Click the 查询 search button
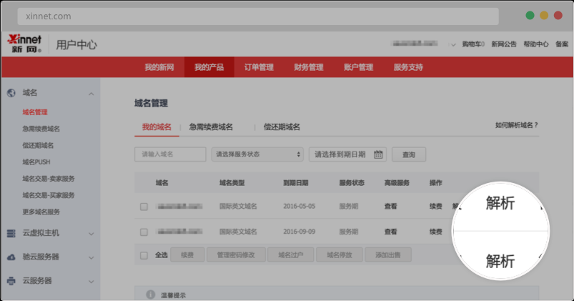This screenshot has height=301, width=574. pos(408,154)
